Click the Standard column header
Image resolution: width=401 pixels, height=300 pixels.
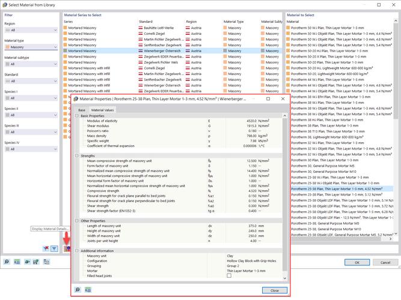145,22
